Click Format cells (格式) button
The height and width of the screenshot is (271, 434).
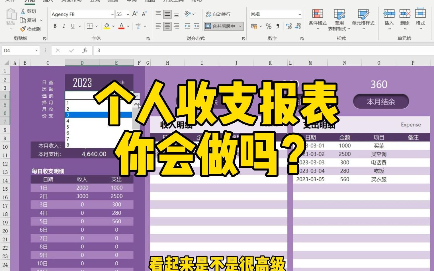[x=420, y=19]
